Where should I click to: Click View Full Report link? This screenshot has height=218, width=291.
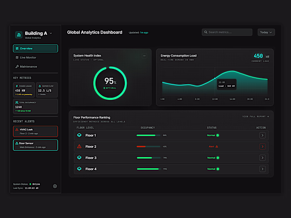click(x=256, y=116)
